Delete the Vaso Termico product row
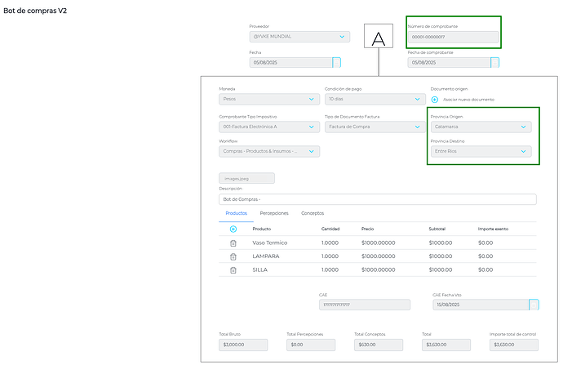Image resolution: width=563 pixels, height=365 pixels. (233, 243)
